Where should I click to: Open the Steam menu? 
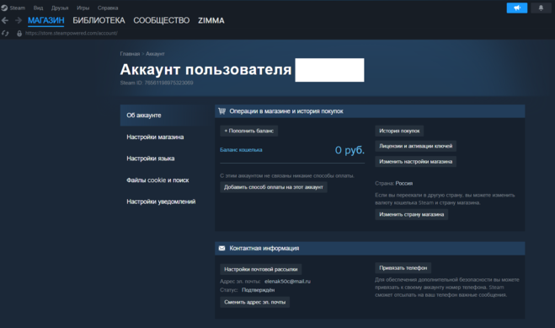coord(18,8)
